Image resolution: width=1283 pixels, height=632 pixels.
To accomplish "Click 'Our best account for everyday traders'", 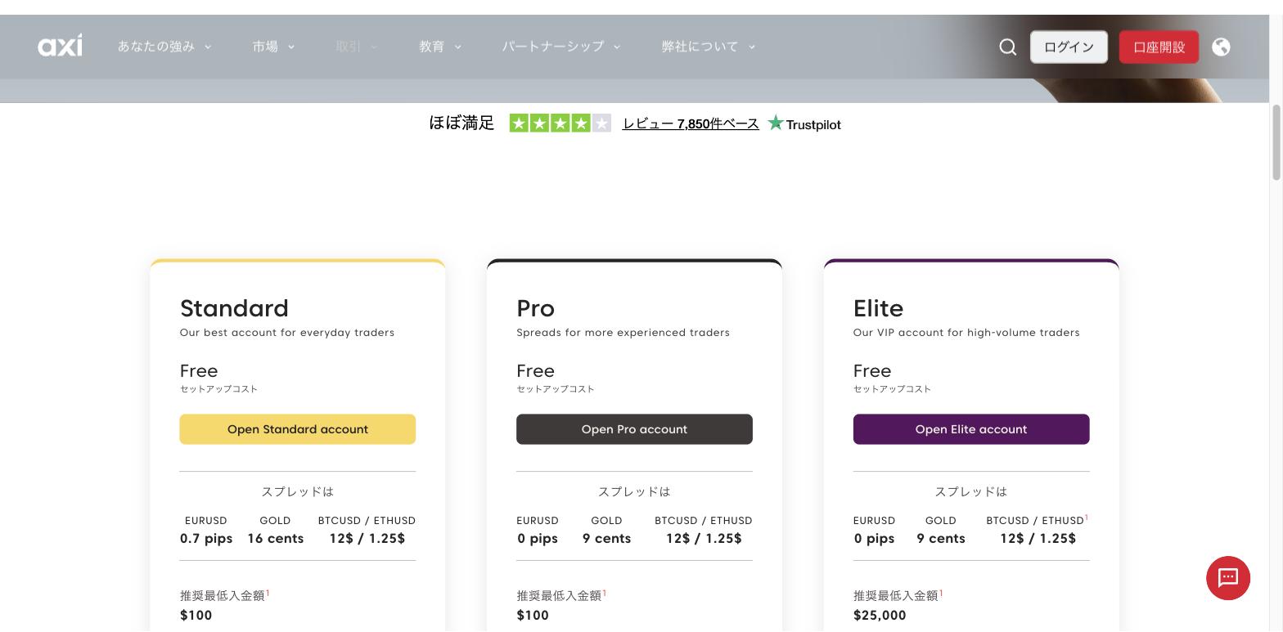I will 287,333.
